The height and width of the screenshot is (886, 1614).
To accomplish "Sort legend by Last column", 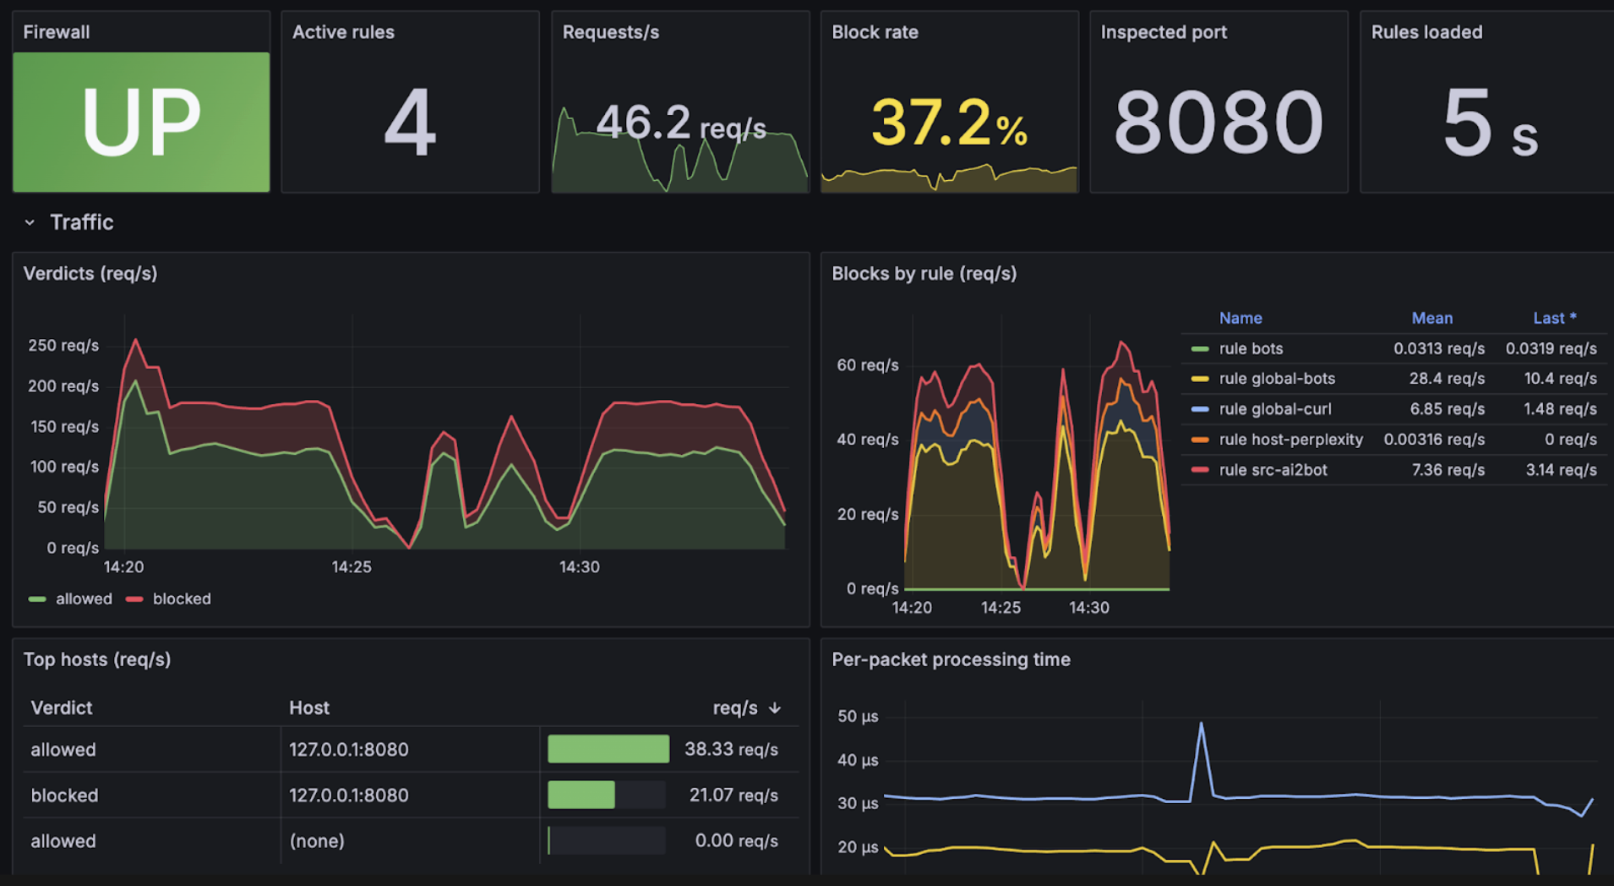I will [x=1555, y=318].
